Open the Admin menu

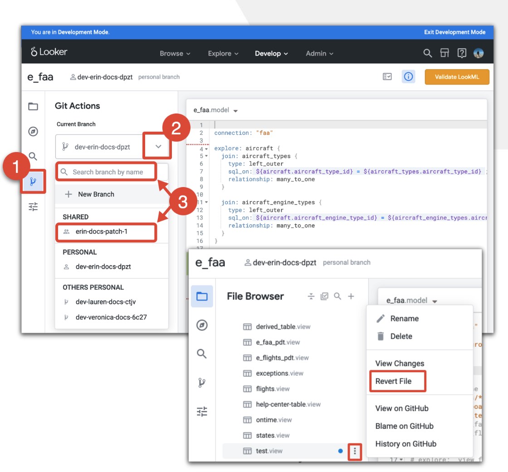tap(319, 54)
